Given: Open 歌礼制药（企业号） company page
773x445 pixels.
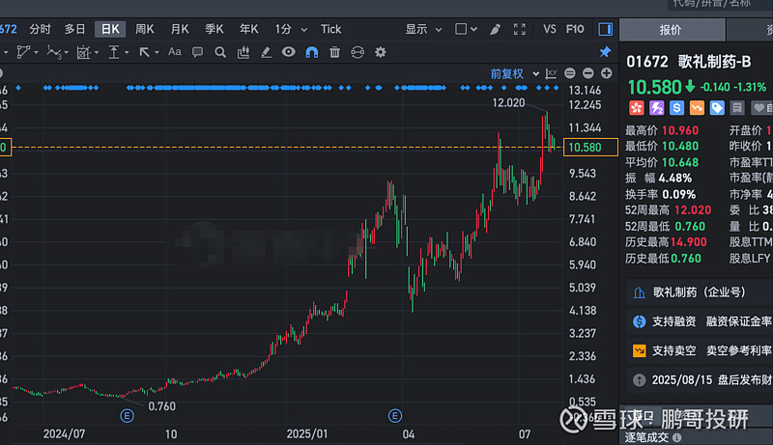Looking at the screenshot, I should click(700, 292).
